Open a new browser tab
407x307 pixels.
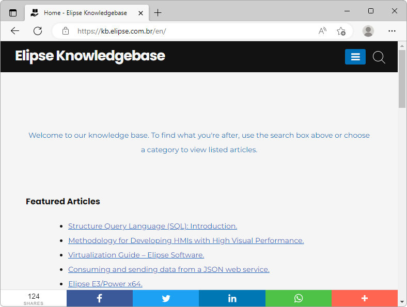tap(158, 12)
